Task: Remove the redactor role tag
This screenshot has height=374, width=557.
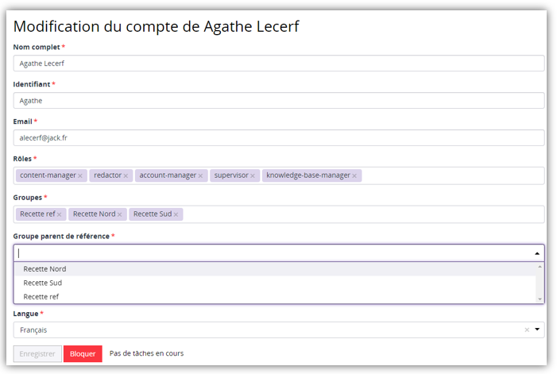Action: tap(126, 175)
